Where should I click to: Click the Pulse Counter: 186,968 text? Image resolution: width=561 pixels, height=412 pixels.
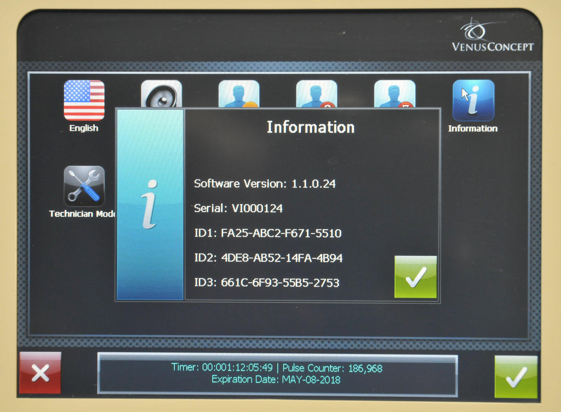[x=333, y=368]
